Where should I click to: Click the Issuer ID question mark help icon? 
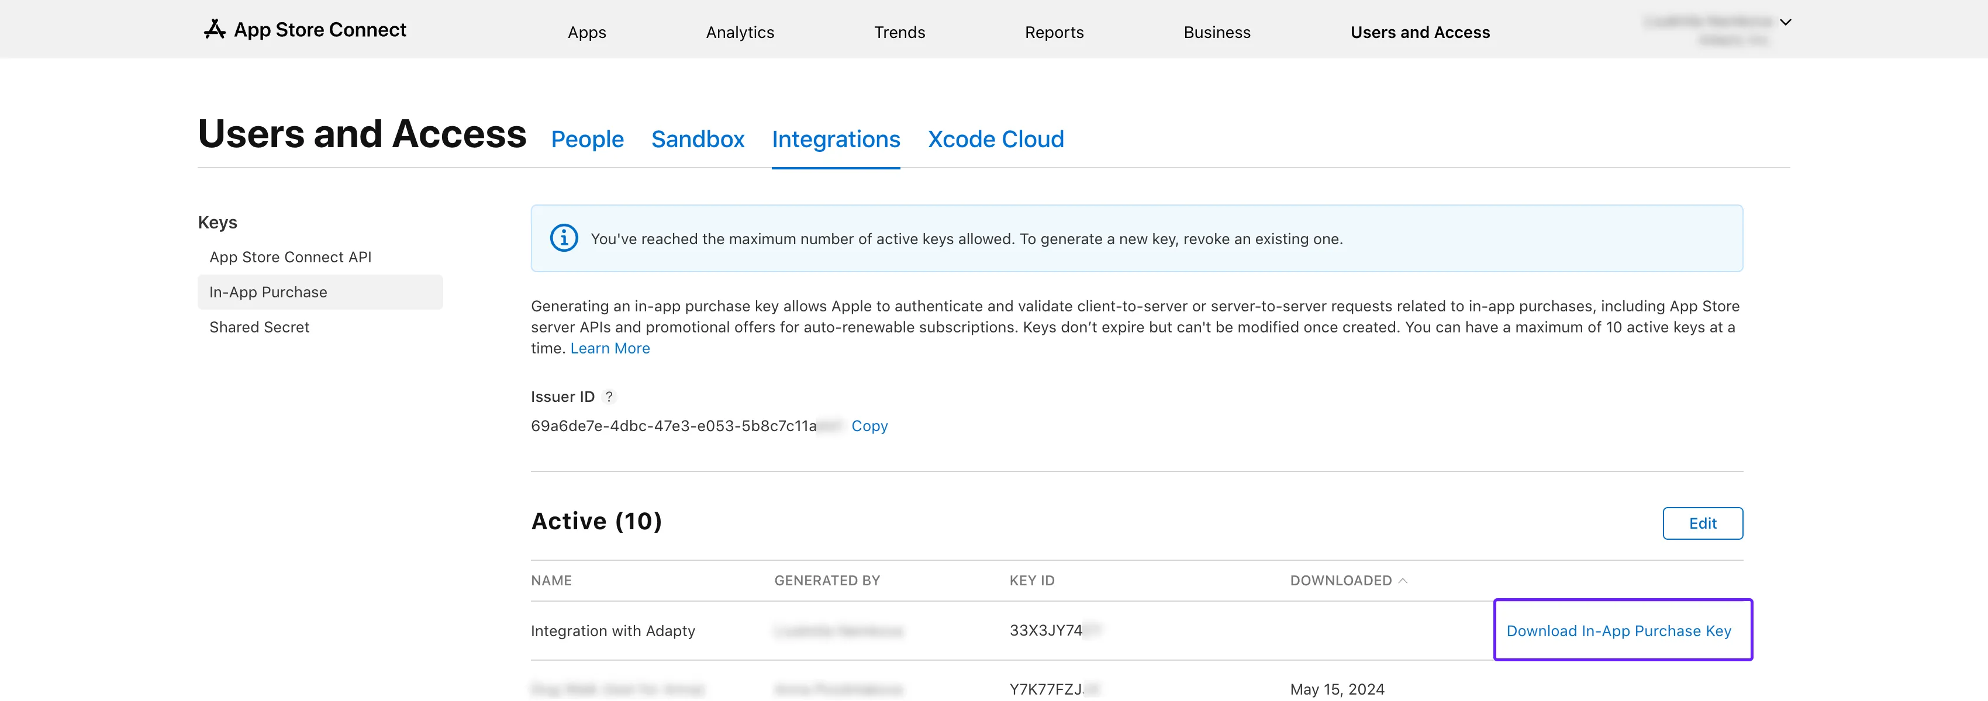(609, 397)
